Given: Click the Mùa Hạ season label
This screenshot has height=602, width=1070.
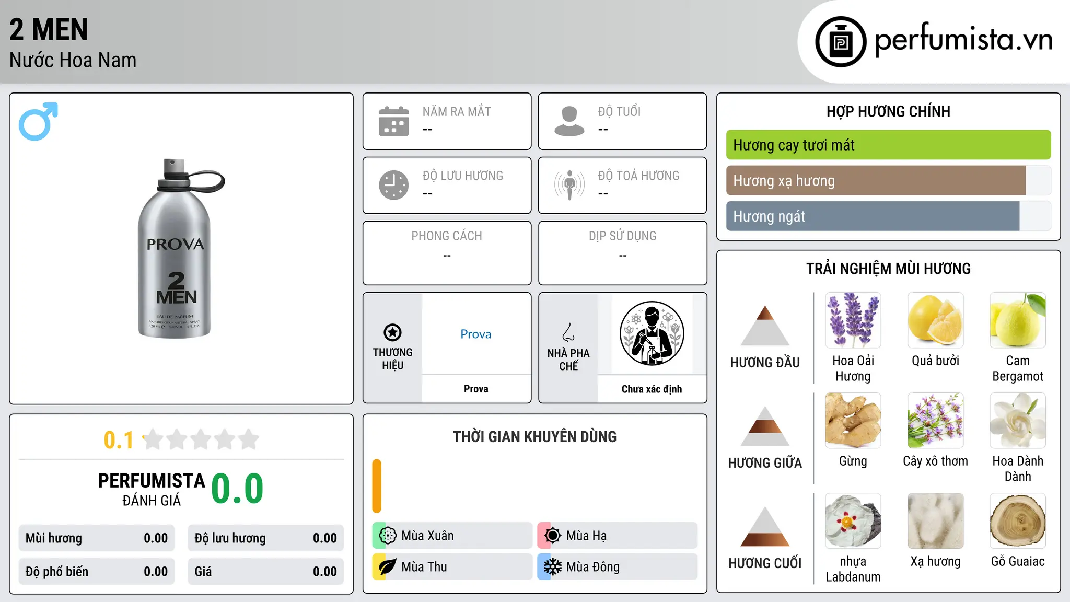Looking at the screenshot, I should (x=586, y=536).
